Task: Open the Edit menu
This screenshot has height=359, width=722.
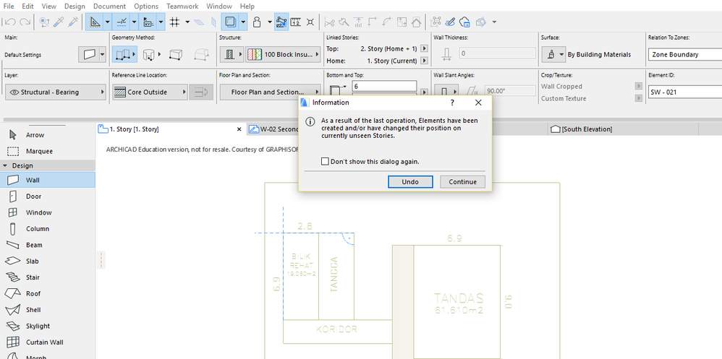Action: coord(27,7)
